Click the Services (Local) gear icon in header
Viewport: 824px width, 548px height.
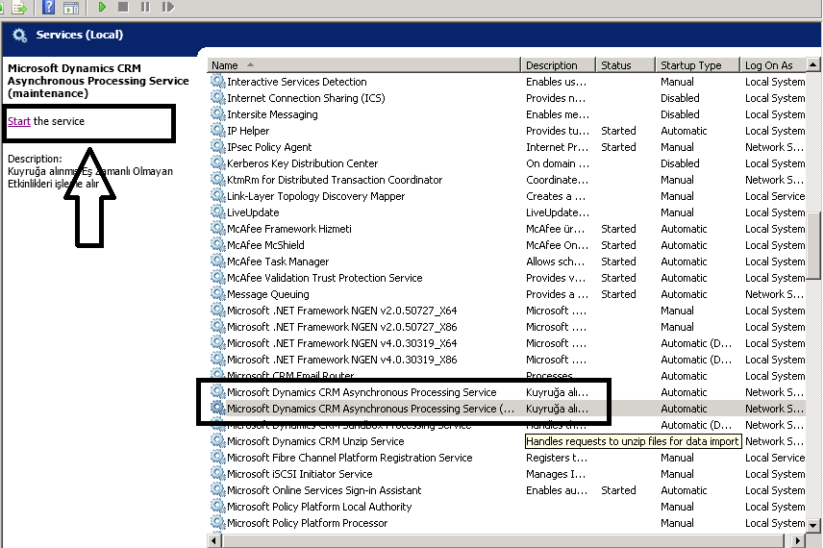click(x=19, y=36)
